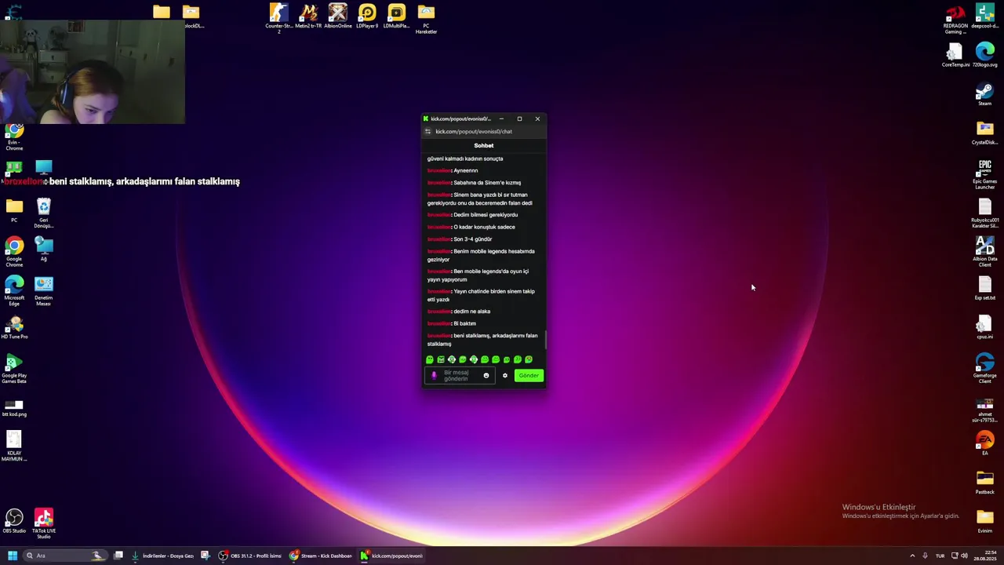The width and height of the screenshot is (1004, 565).
Task: Open KOLAY MAYMUN file on desktop
Action: click(x=14, y=447)
